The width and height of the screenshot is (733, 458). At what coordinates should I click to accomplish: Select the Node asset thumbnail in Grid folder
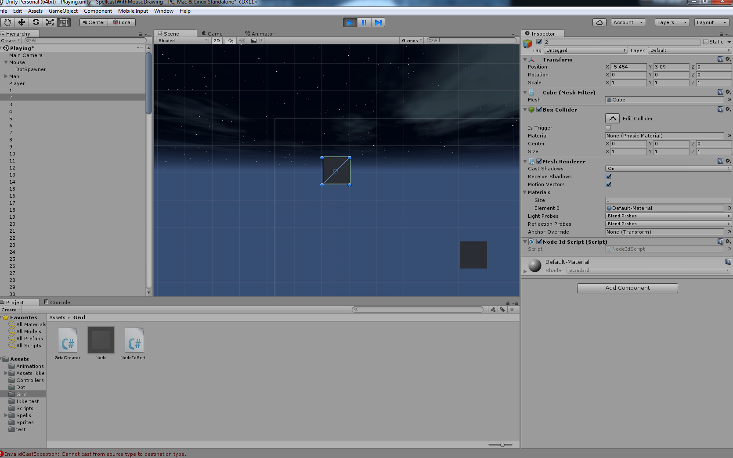pyautogui.click(x=101, y=340)
